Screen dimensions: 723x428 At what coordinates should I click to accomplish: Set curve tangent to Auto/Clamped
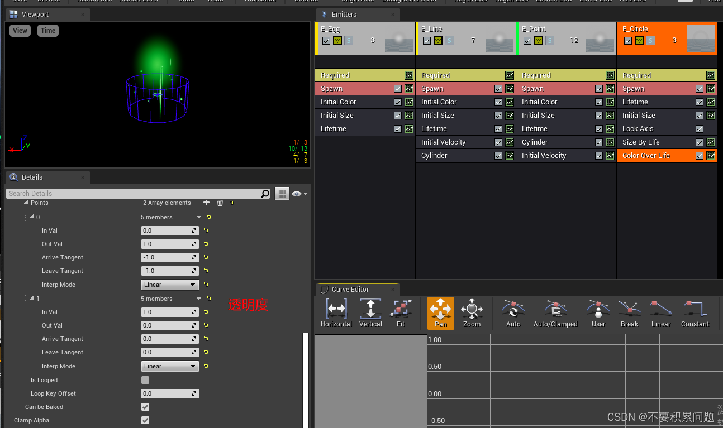(x=555, y=313)
